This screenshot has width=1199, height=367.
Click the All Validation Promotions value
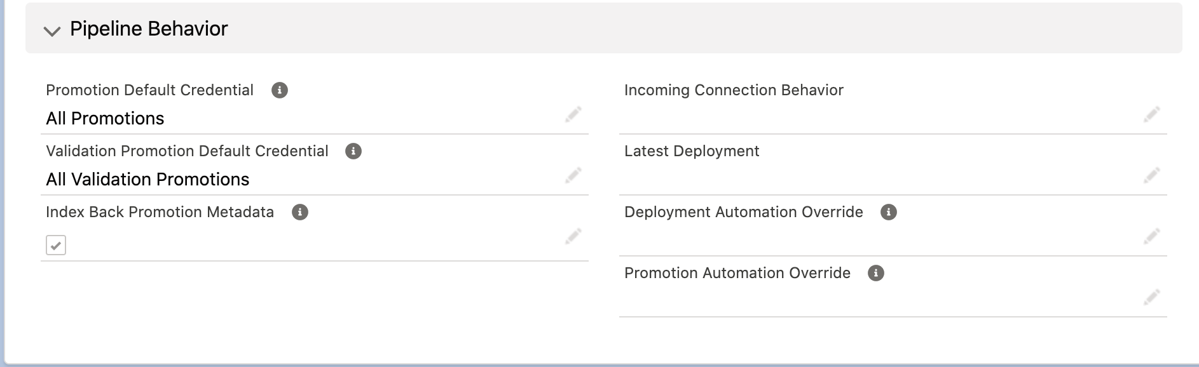pyautogui.click(x=147, y=179)
